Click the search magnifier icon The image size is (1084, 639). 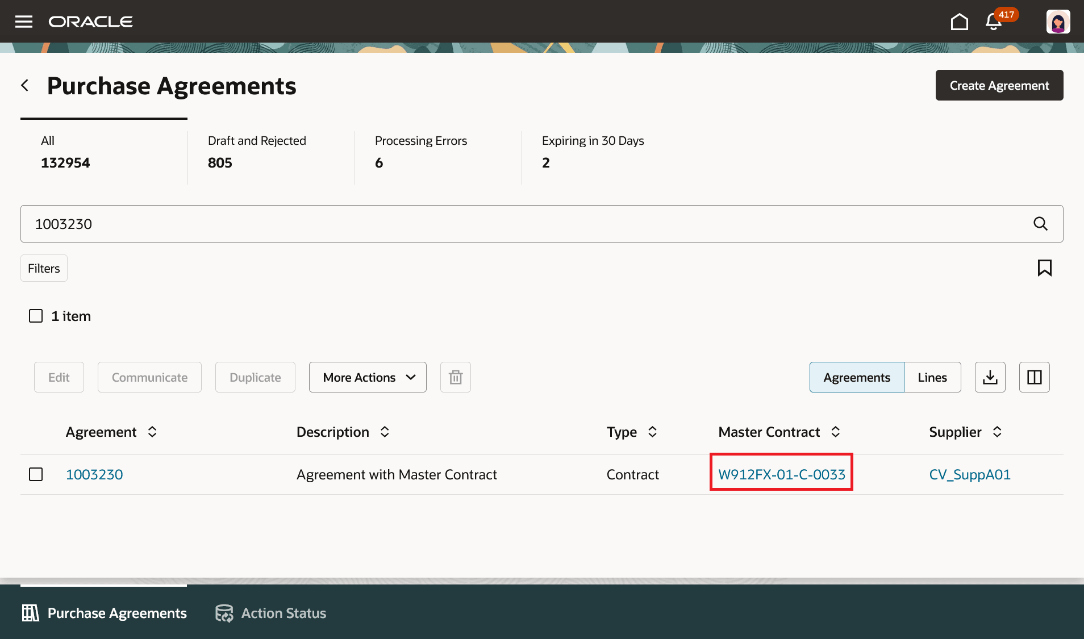[x=1040, y=224]
